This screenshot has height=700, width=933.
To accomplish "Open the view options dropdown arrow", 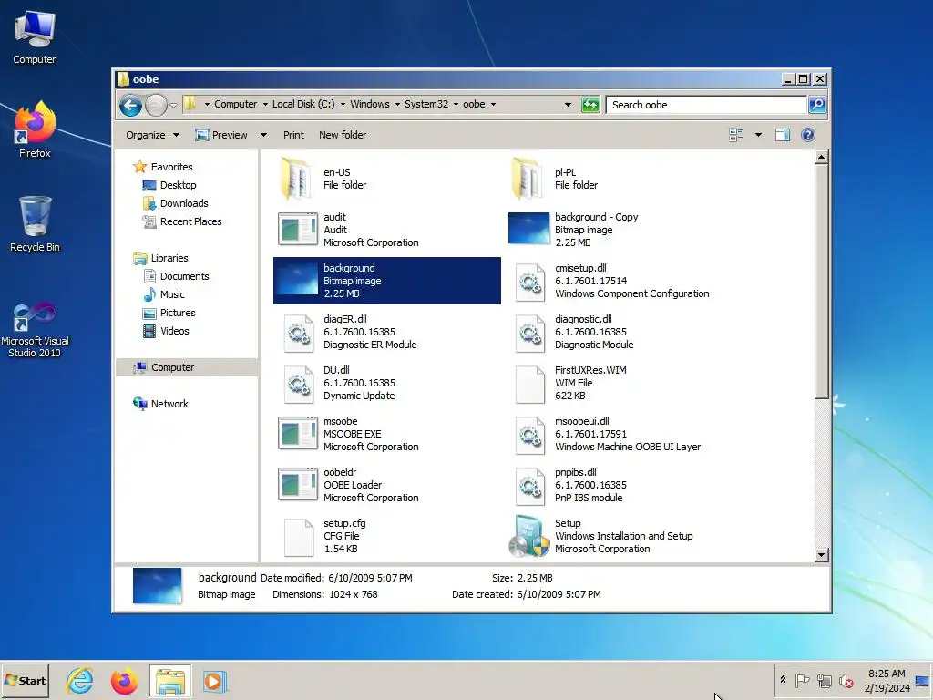I will [x=758, y=135].
